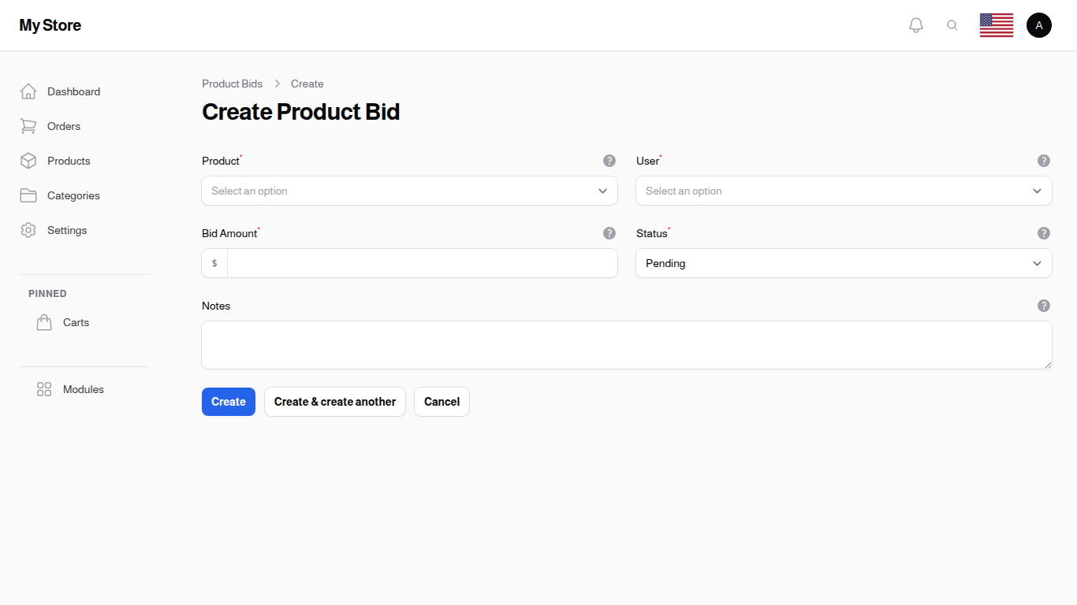Click the Create button
1077x605 pixels.
tap(228, 402)
